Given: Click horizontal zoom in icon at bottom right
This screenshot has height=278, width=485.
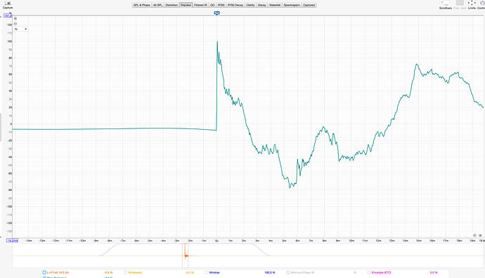Looking at the screenshot, I should click(x=480, y=236).
